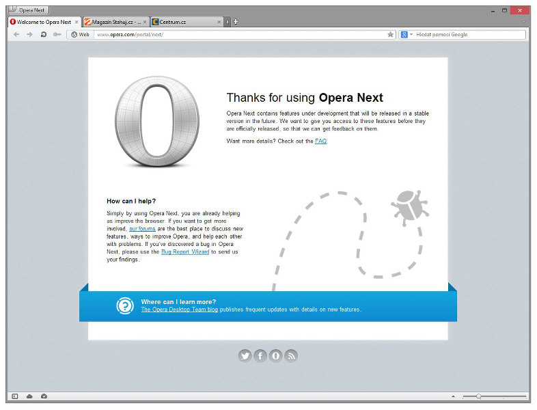Click the Web security badge

(x=80, y=35)
